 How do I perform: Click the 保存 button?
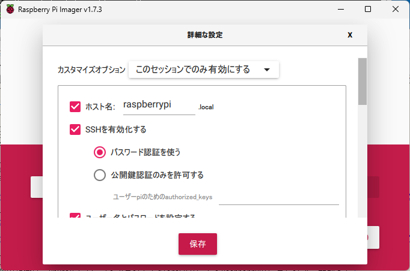(x=198, y=244)
